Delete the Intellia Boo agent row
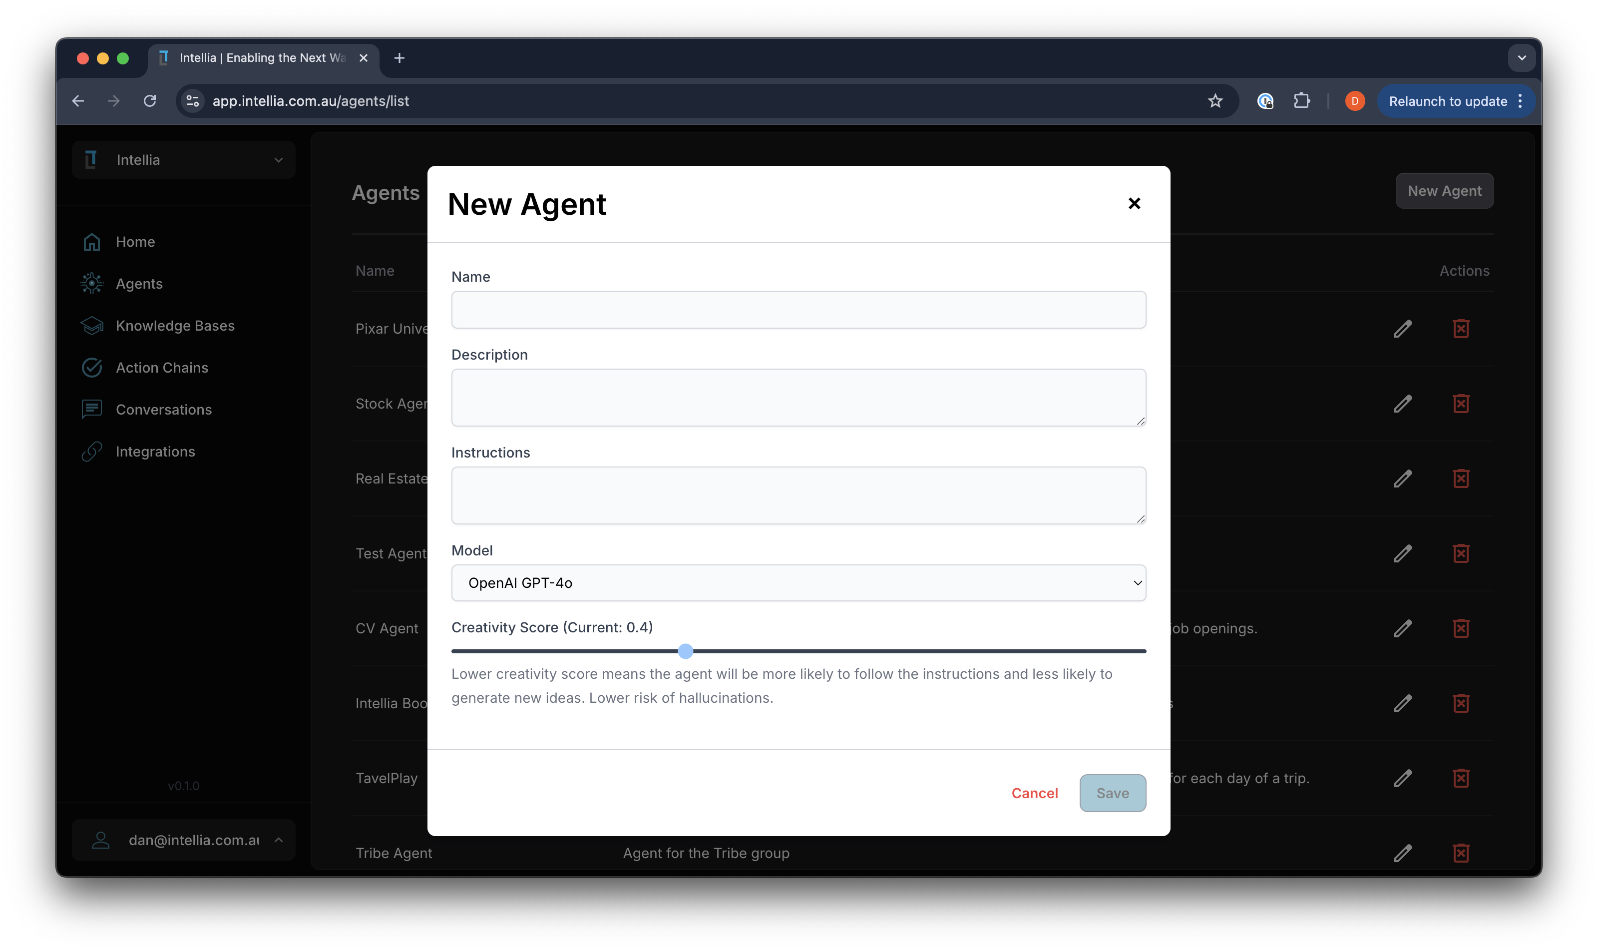Image resolution: width=1598 pixels, height=951 pixels. tap(1460, 704)
